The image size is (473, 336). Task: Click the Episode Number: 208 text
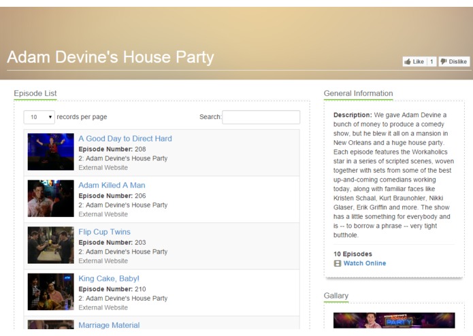(112, 149)
